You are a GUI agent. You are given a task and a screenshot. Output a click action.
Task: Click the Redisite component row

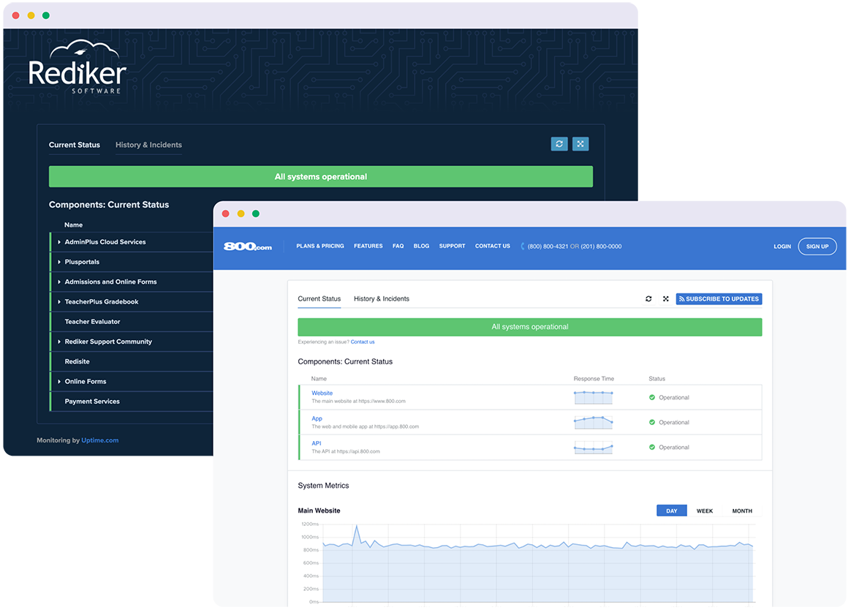132,361
